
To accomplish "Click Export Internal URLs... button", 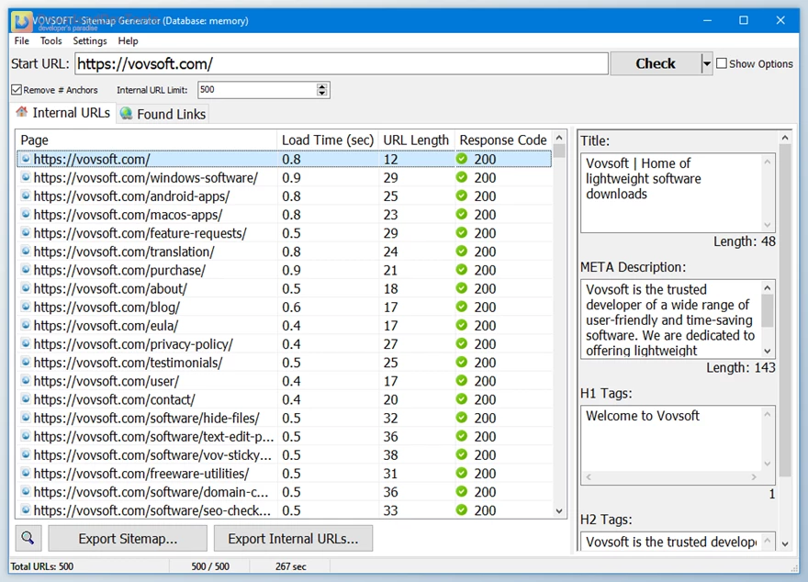I will pyautogui.click(x=293, y=538).
